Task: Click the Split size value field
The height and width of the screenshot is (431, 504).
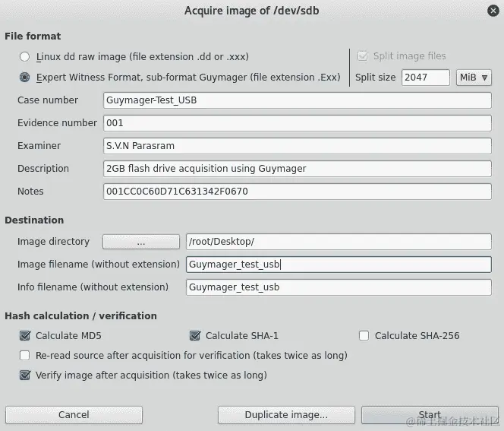Action: (426, 78)
